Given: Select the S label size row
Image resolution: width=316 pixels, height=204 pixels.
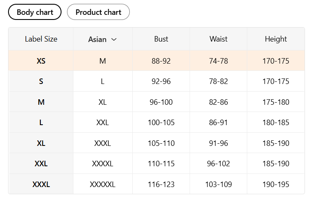Looking at the screenshot, I should pyautogui.click(x=157, y=81).
